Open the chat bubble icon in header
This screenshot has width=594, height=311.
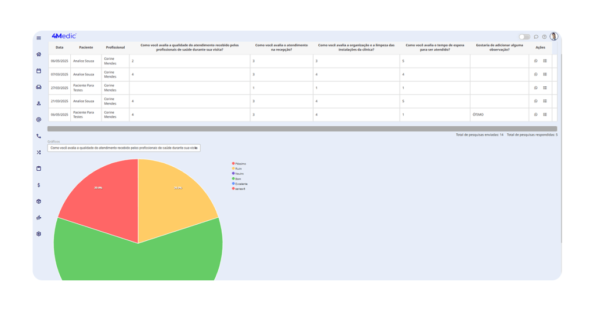coord(536,37)
